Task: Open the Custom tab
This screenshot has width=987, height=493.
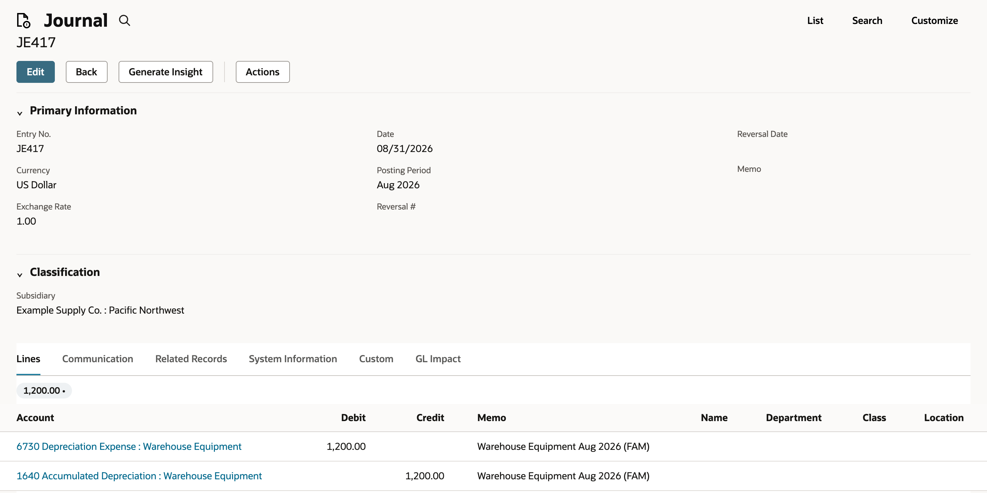Action: click(x=376, y=359)
